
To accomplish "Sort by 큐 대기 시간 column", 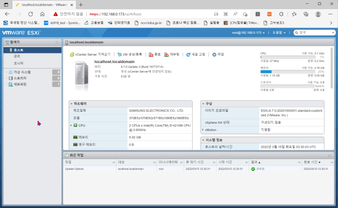I will (195, 162).
